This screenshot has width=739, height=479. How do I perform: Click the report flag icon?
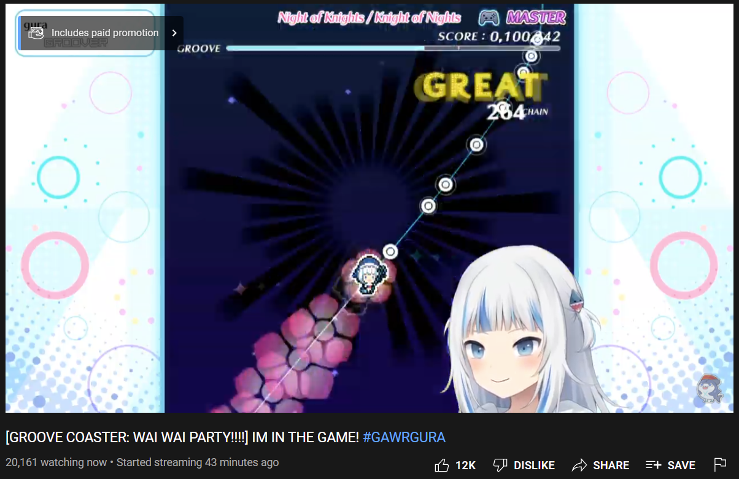[x=720, y=465]
